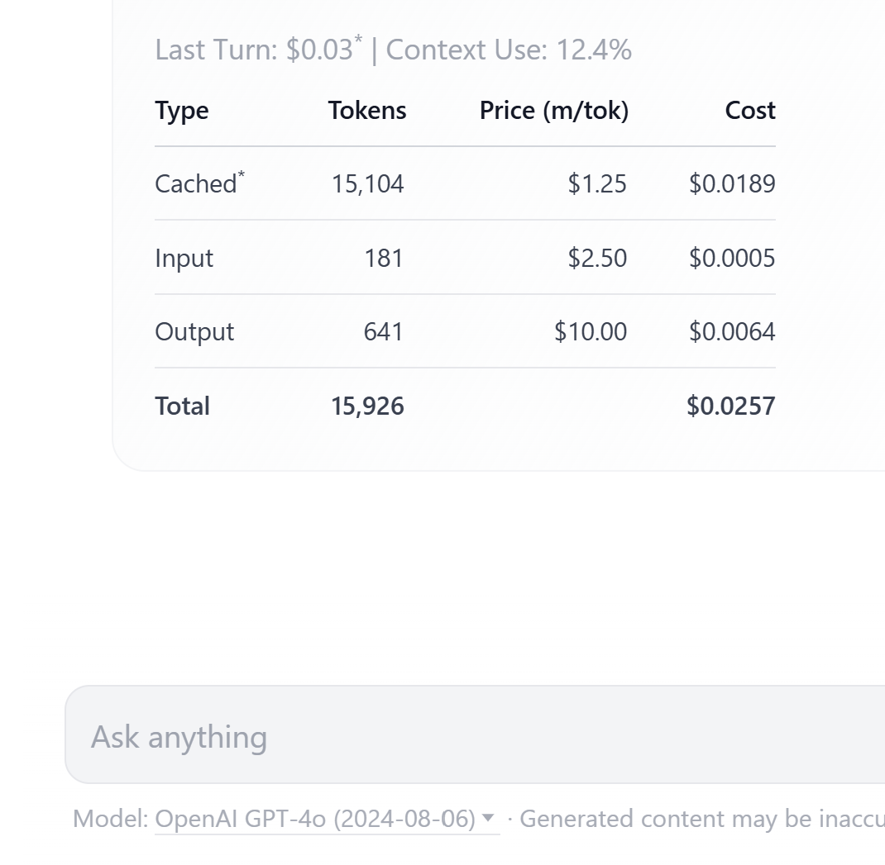Click the Context Use 12.4% indicator

509,50
